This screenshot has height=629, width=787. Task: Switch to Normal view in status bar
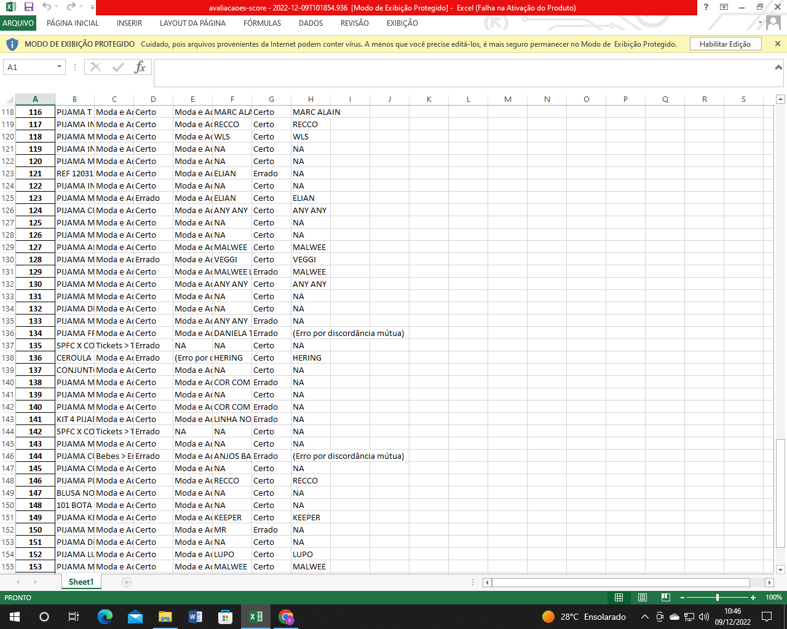(619, 597)
